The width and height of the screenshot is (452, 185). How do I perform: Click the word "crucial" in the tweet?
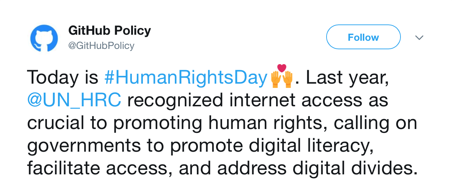click(x=56, y=123)
